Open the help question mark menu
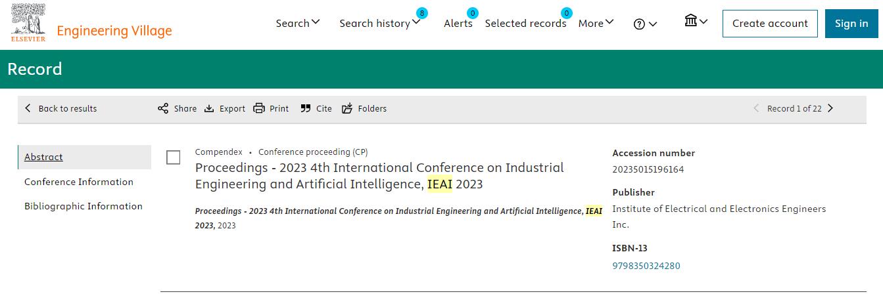883x294 pixels. click(x=645, y=24)
